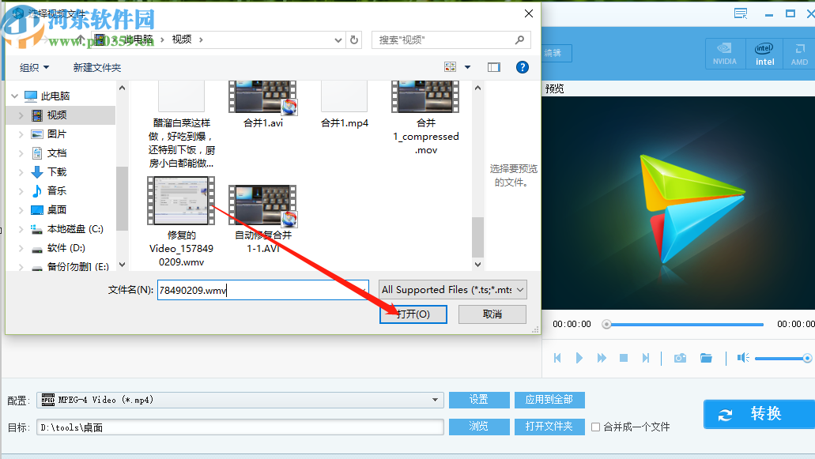Click the 打开(O) button

413,314
